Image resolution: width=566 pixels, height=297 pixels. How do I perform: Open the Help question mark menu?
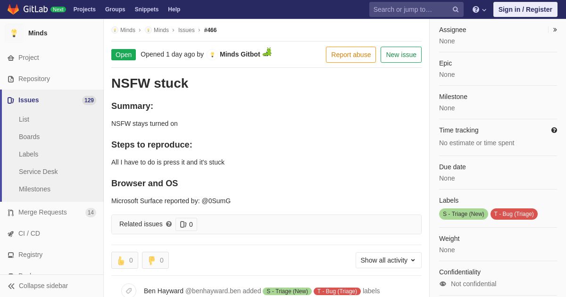click(479, 9)
